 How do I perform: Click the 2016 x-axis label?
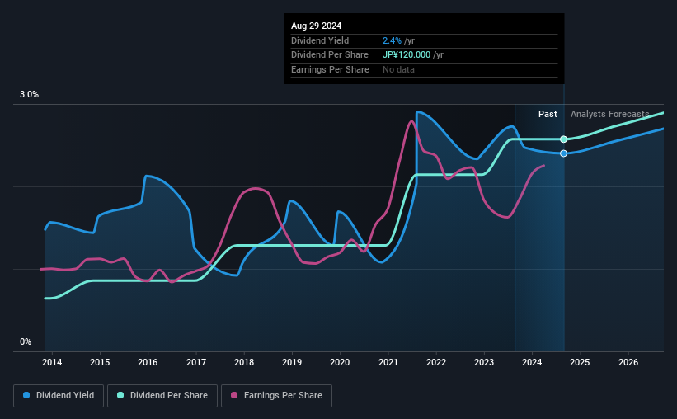(148, 362)
